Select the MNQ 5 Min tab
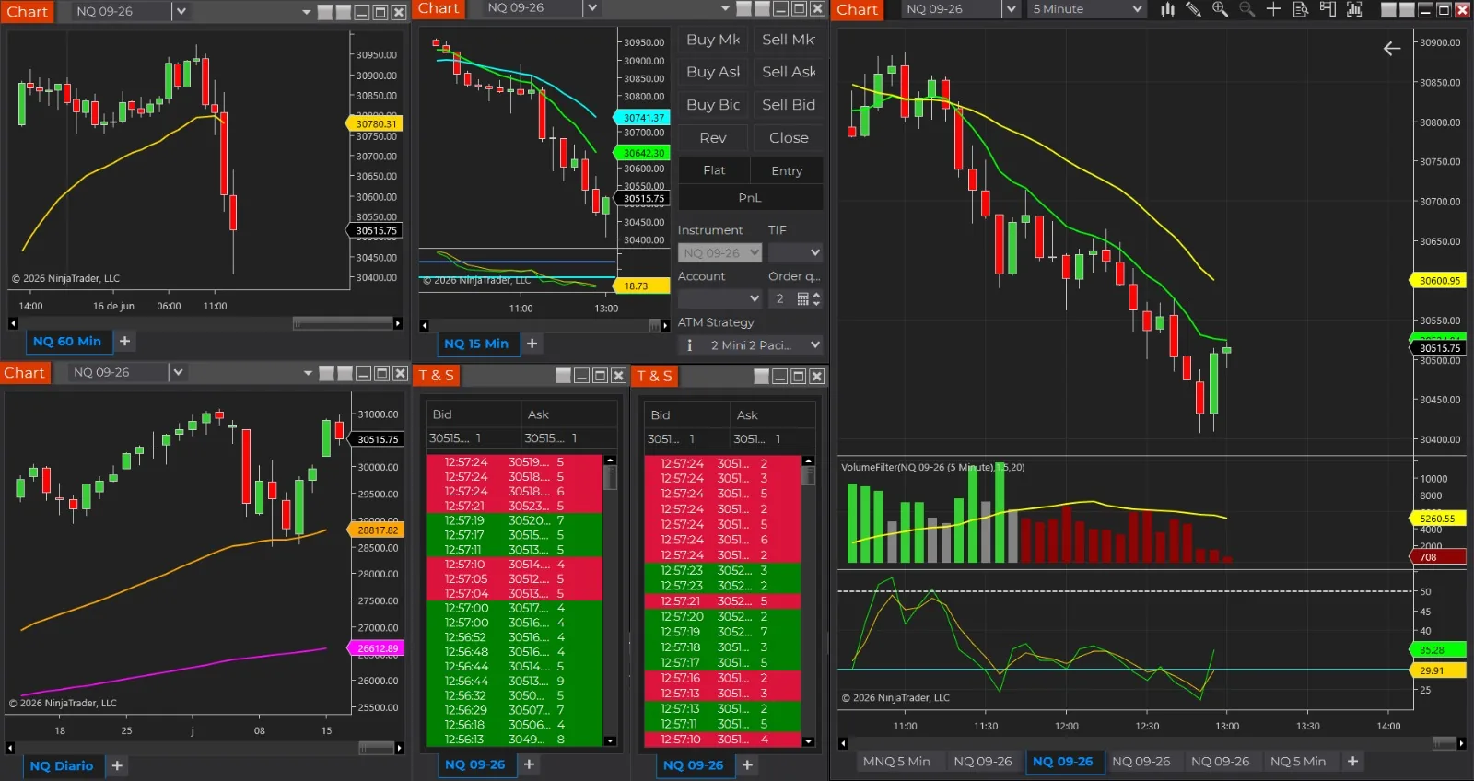Image resolution: width=1474 pixels, height=781 pixels. (x=896, y=761)
